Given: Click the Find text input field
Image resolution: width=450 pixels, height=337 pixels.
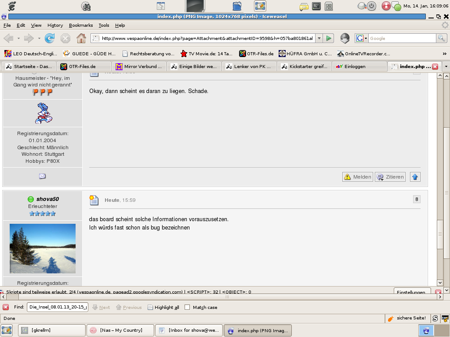Looking at the screenshot, I should (58, 307).
